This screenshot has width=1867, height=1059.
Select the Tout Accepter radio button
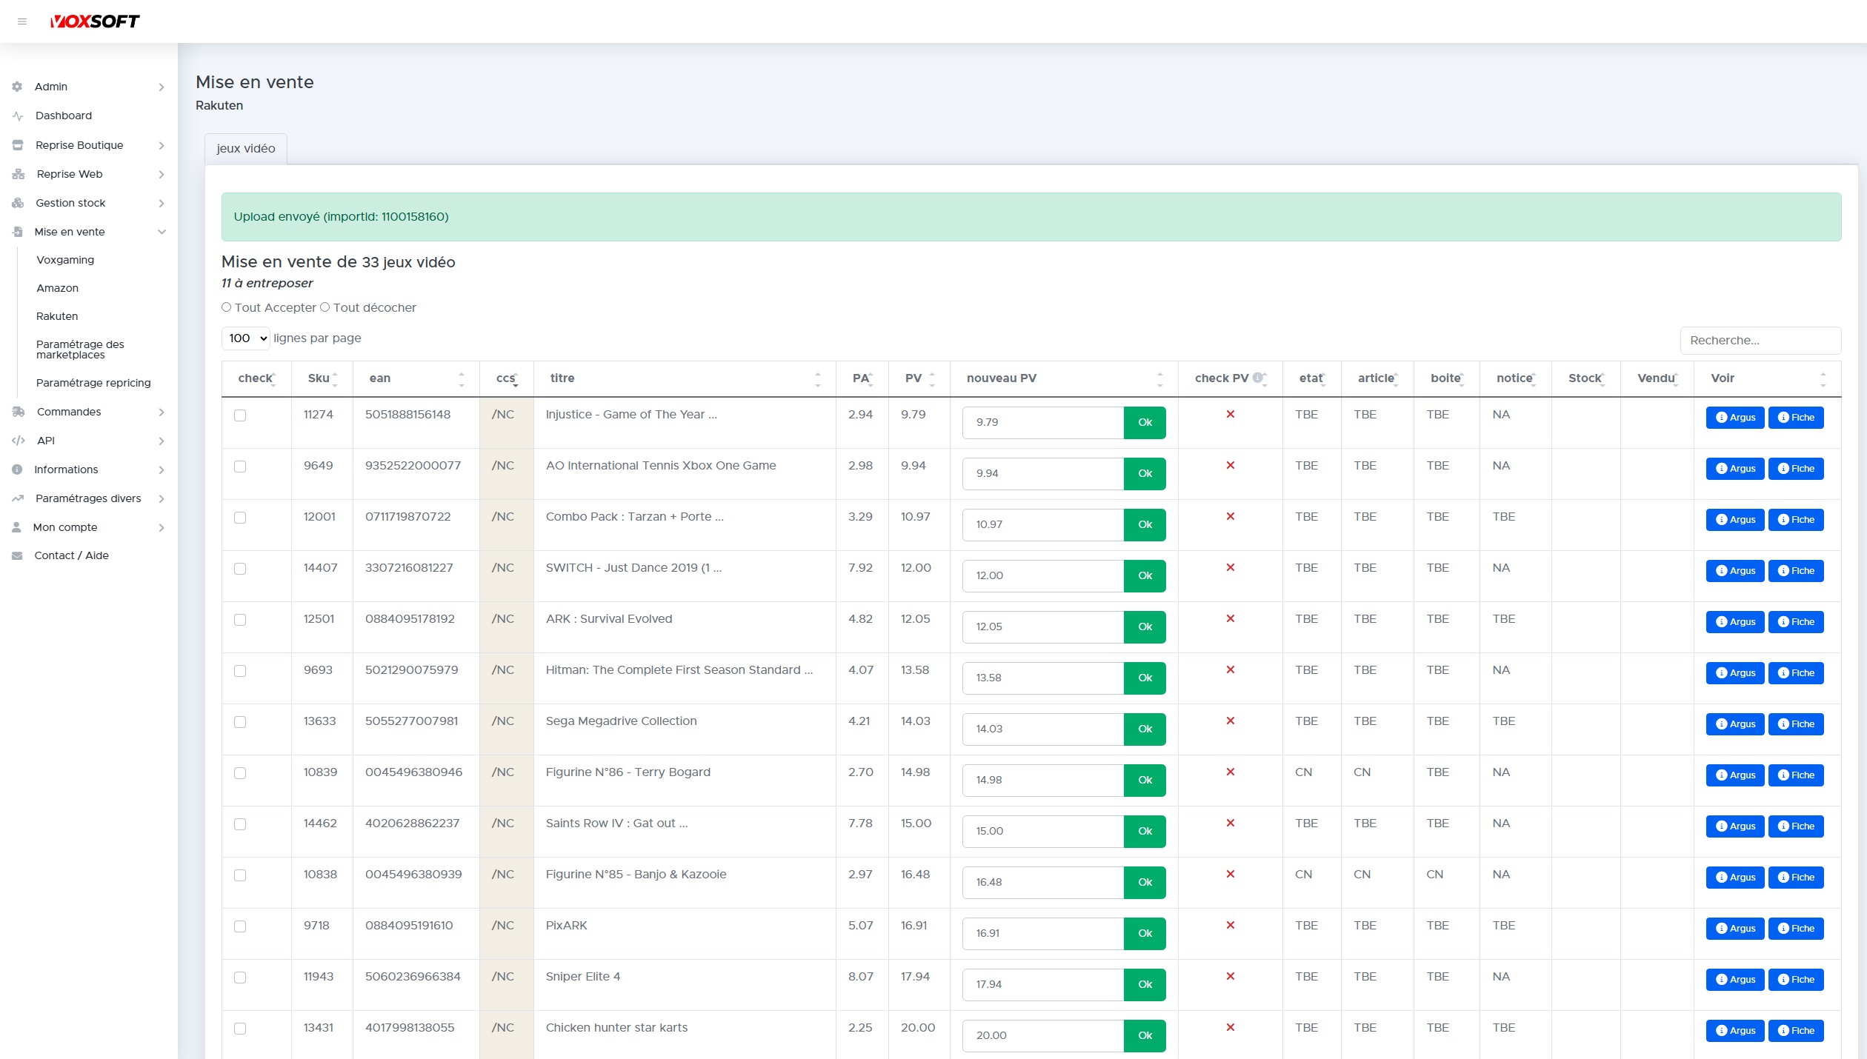(226, 307)
